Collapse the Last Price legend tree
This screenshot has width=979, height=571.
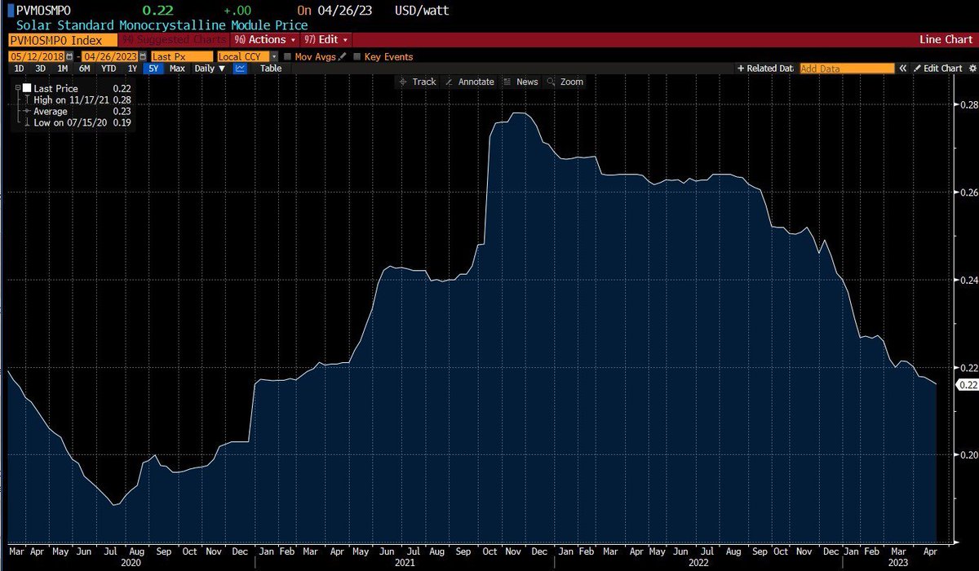click(17, 88)
